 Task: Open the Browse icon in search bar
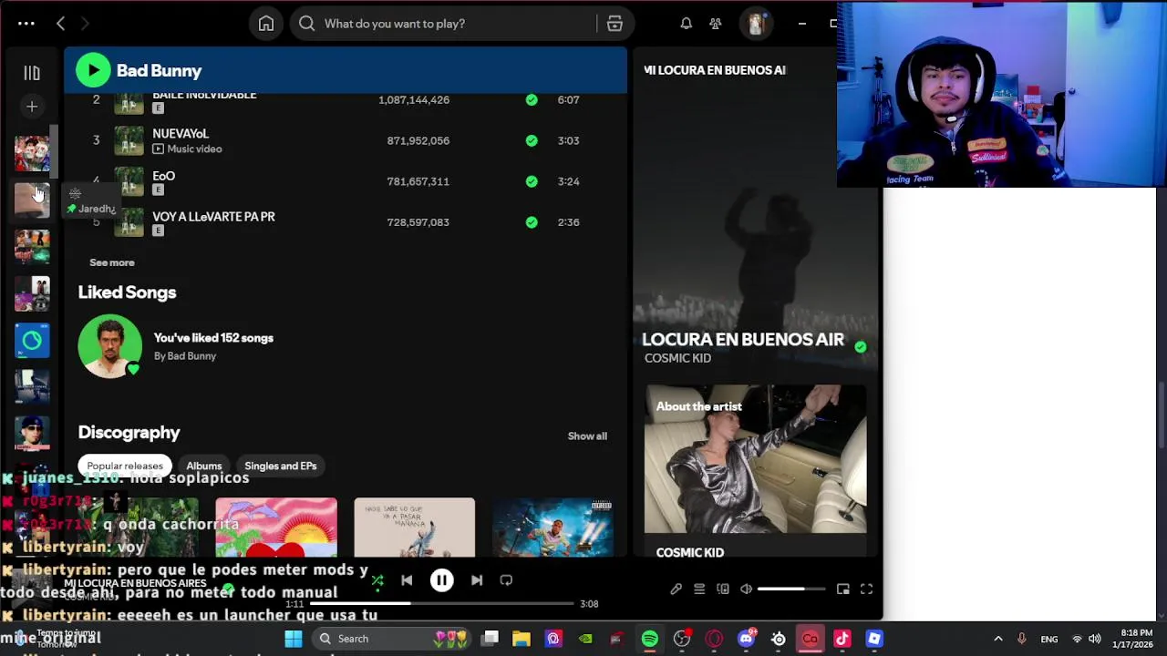(x=614, y=24)
